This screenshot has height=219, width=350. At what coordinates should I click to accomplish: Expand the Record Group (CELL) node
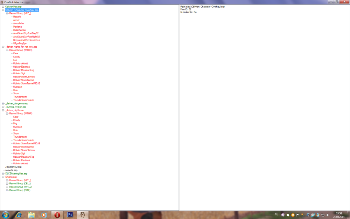coord(7,184)
